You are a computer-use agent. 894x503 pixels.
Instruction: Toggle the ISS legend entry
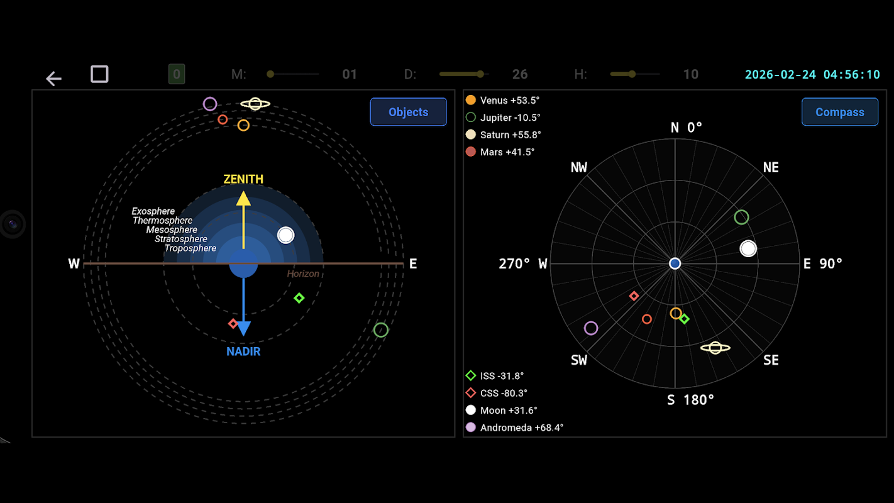point(495,376)
